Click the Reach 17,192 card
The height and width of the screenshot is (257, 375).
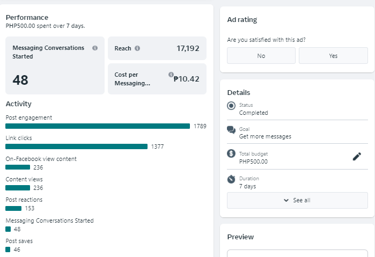[x=157, y=48]
